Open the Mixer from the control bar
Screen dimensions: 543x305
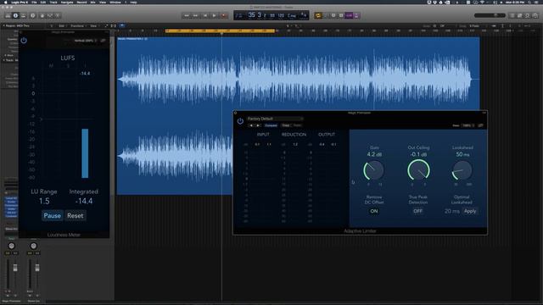pos(50,15)
